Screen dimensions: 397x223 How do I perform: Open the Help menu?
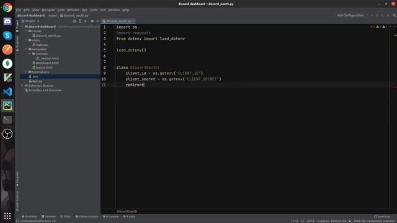coord(125,10)
